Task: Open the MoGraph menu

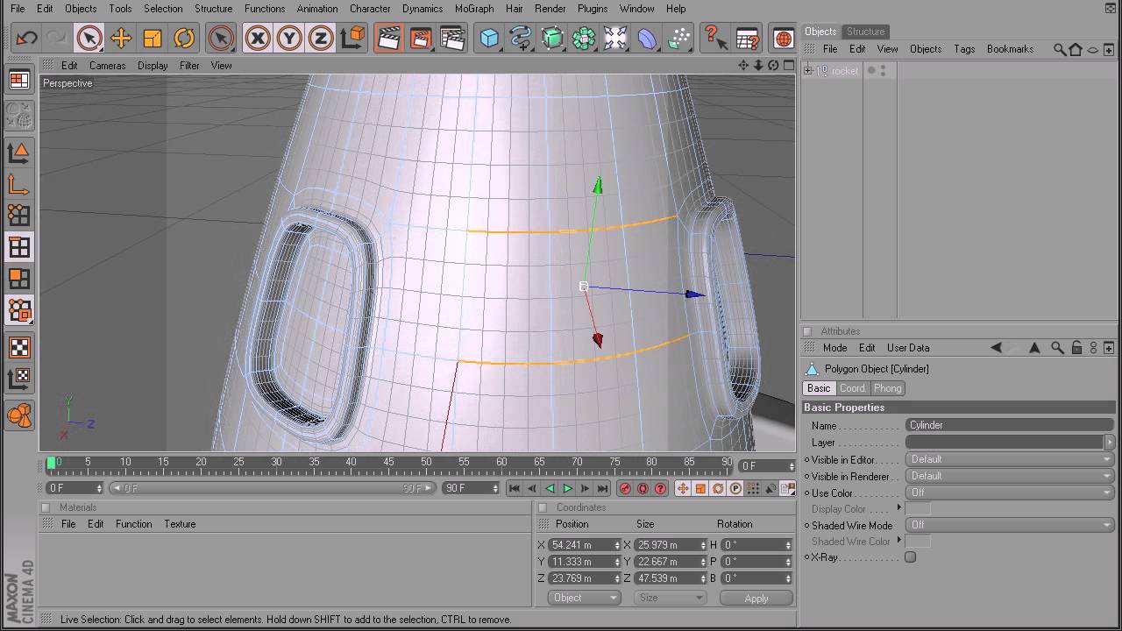Action: (x=474, y=9)
